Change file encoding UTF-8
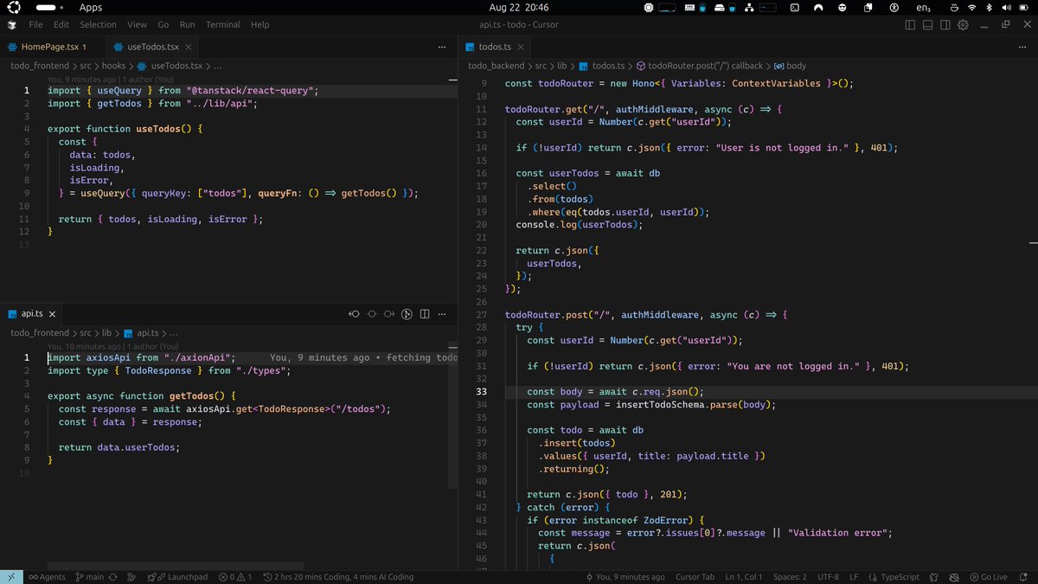 828,577
